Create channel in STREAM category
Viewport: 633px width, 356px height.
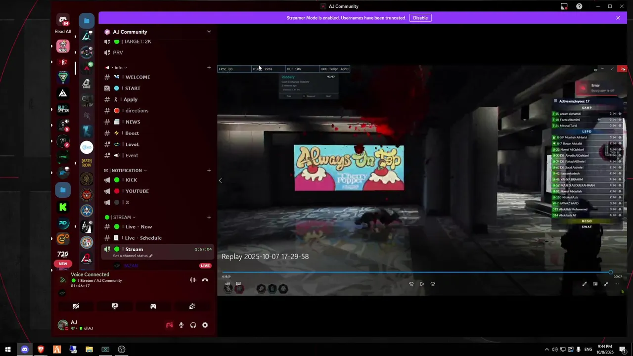209,217
